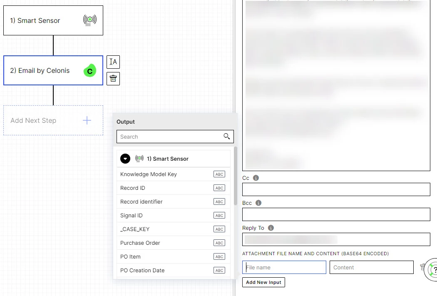Select the 2) Email by Celonis step block

53,70
